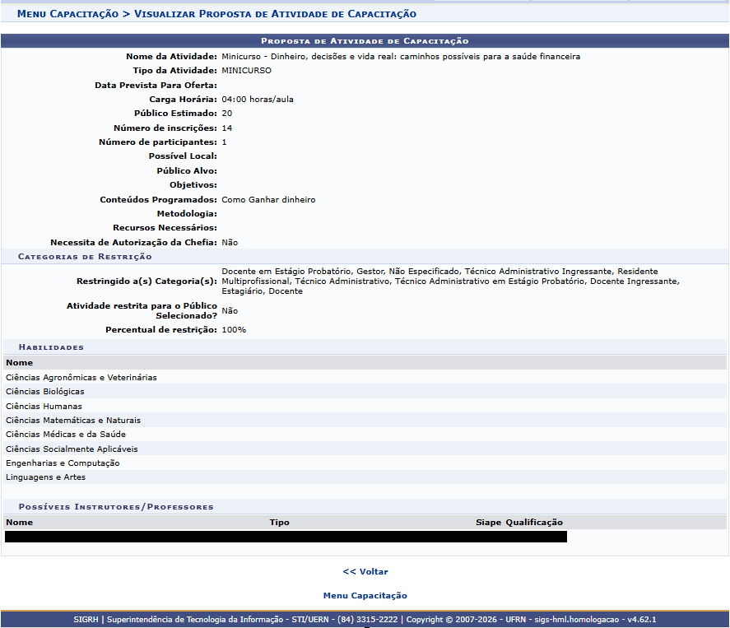Select the 'Ciências Médicas e da Saúde' row
730x628 pixels.
(x=365, y=435)
